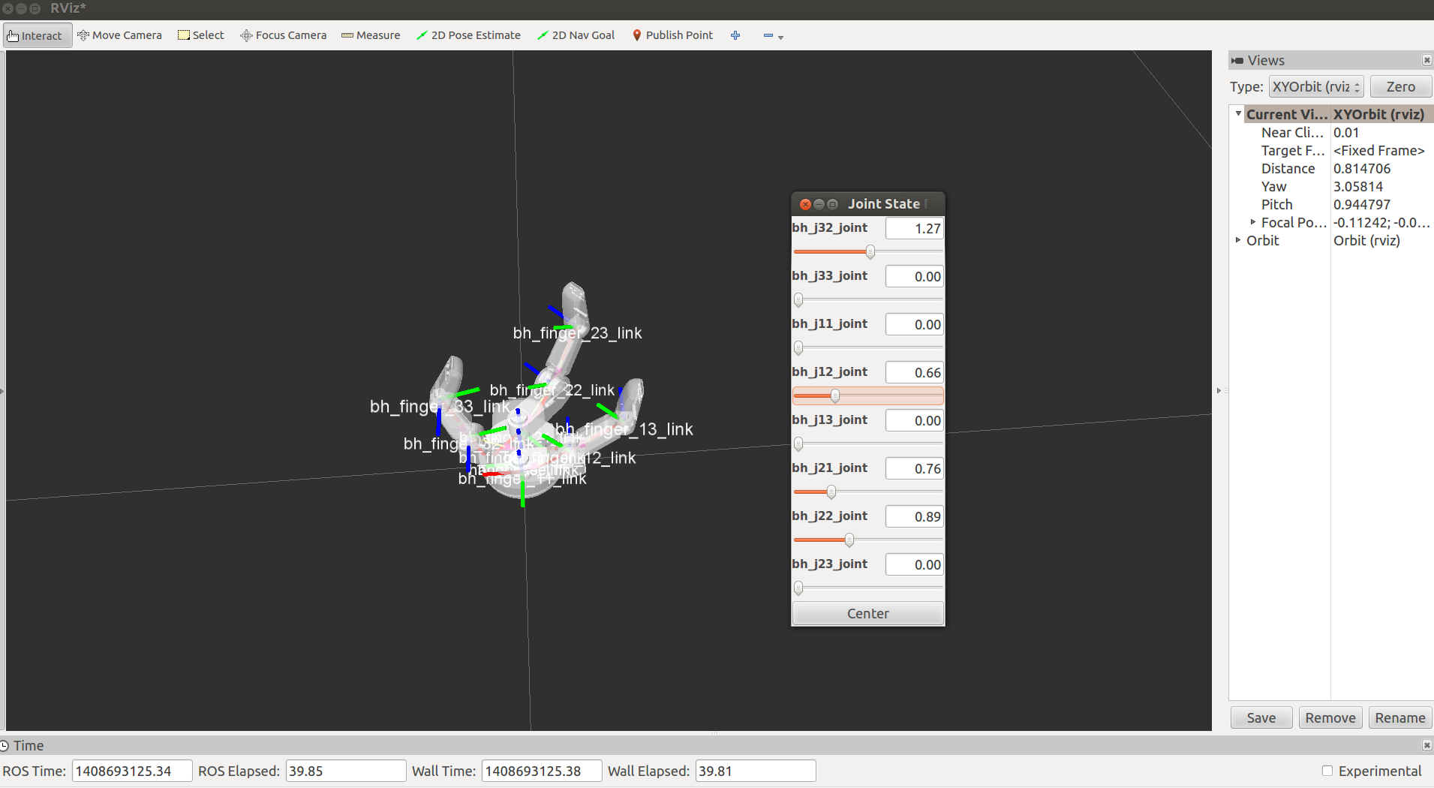Activate 2D Pose Estimate tool
This screenshot has height=788, width=1434.
[468, 35]
